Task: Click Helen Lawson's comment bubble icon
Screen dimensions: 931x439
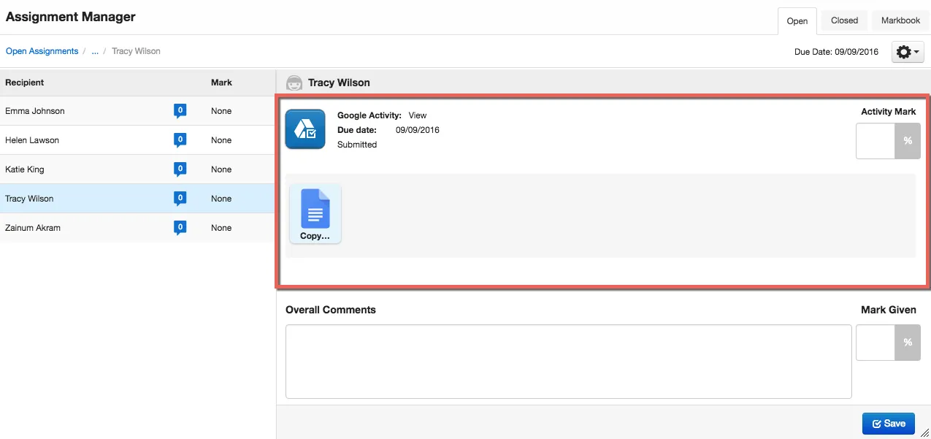Action: [x=180, y=140]
